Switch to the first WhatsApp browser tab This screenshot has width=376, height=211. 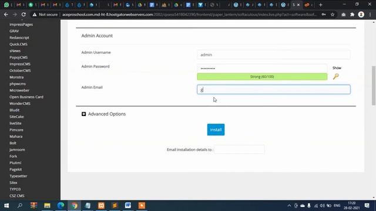point(6,5)
